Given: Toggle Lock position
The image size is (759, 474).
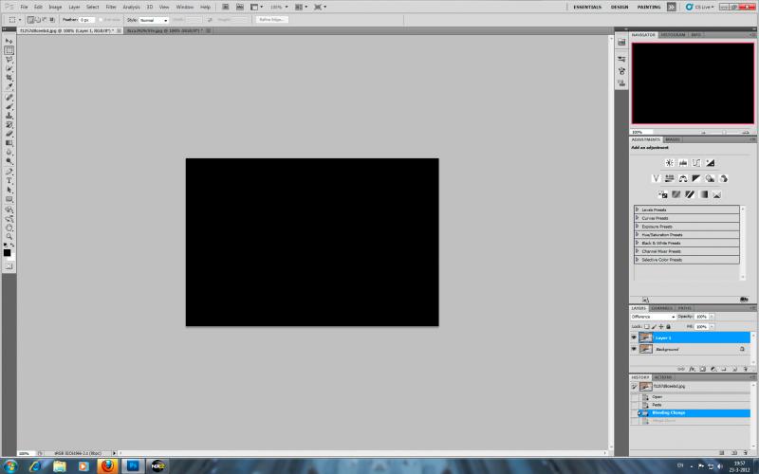Looking at the screenshot, I should [661, 327].
